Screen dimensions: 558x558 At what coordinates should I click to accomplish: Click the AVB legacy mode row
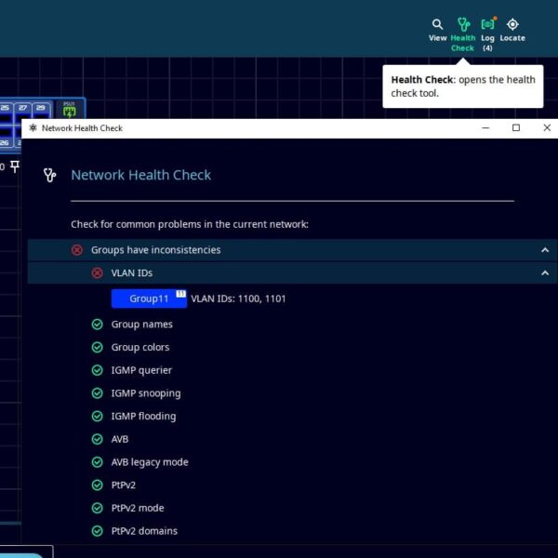(x=149, y=462)
